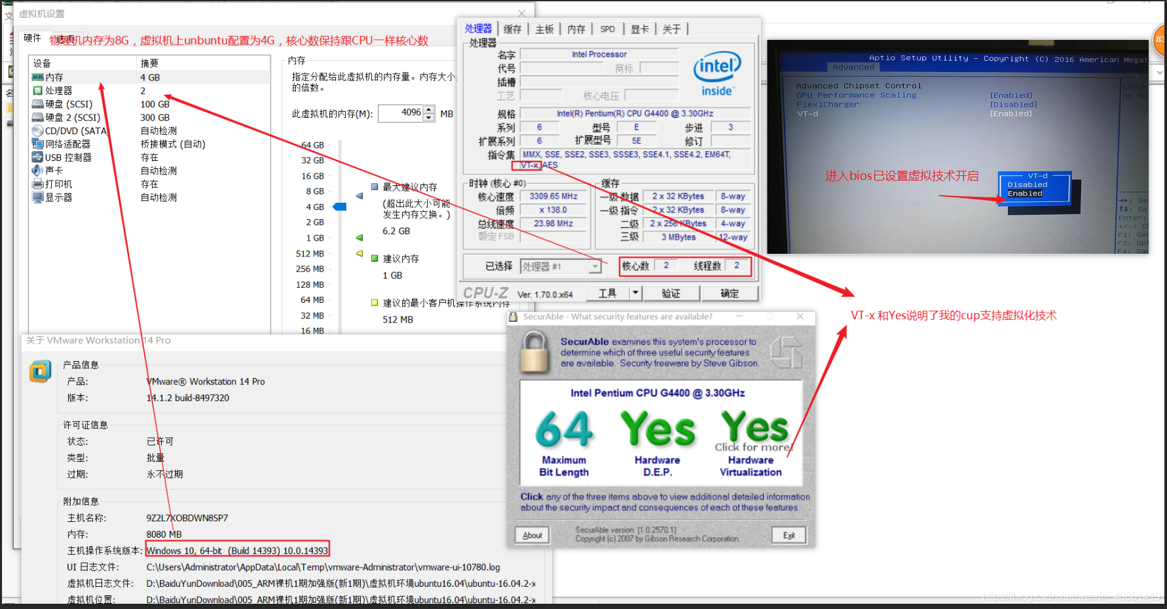Click the 14.1.2 build-8497320 version text

[188, 398]
